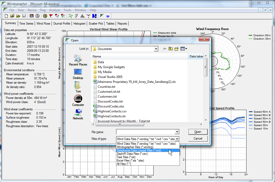The height and width of the screenshot is (182, 275).
Task: Click the Create New Folder icon
Action: pyautogui.click(x=177, y=49)
